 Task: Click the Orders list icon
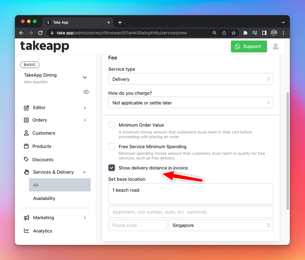pos(26,120)
